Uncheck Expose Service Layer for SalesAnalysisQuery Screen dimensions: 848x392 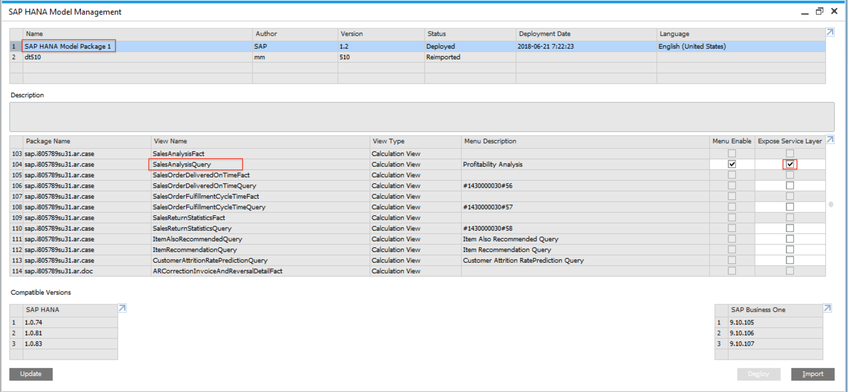click(x=790, y=164)
